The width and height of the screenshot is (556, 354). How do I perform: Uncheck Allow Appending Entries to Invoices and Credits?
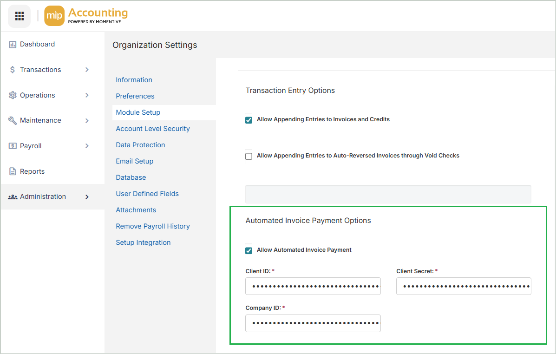(249, 120)
